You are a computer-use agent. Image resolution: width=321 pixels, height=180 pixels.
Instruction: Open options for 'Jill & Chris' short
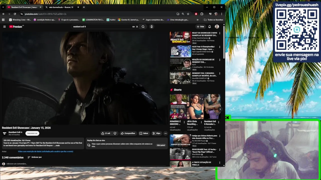(201, 122)
